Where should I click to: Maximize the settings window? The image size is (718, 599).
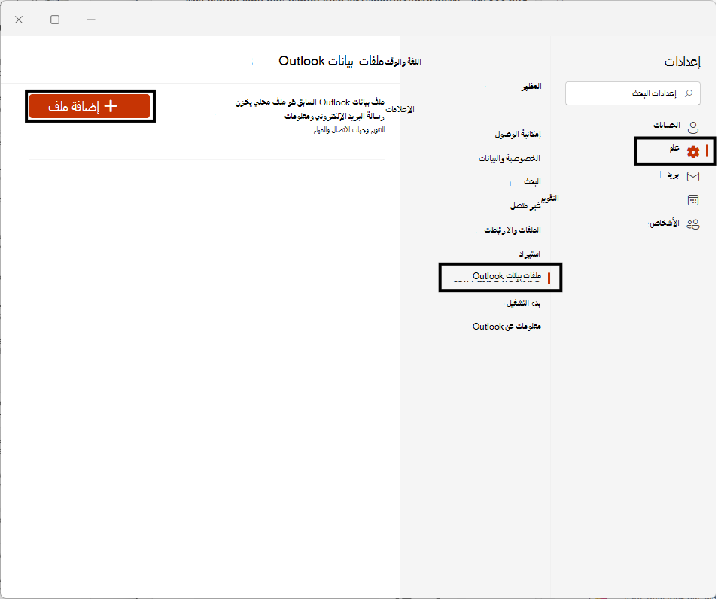click(55, 20)
